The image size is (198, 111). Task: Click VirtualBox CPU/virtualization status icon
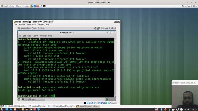click(104, 103)
